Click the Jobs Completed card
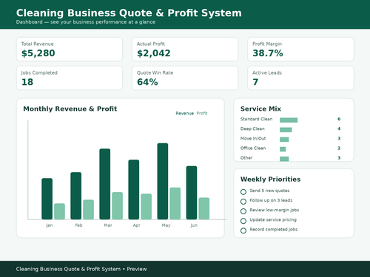This screenshot has height=277, width=370. (x=70, y=78)
